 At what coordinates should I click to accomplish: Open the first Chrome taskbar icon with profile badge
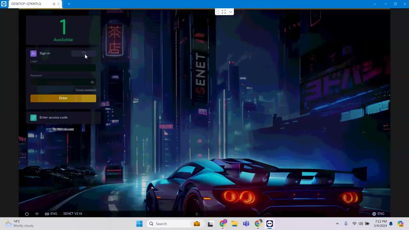pos(223,224)
